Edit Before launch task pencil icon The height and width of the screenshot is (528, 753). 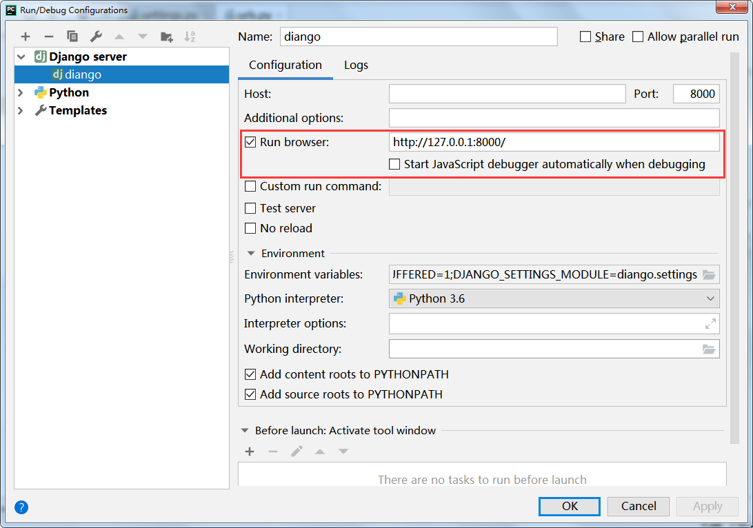coord(297,451)
